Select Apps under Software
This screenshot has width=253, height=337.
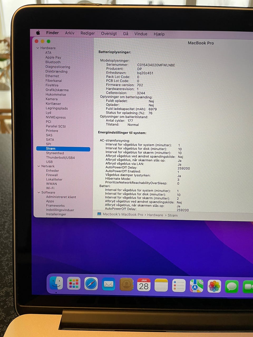click(x=50, y=201)
